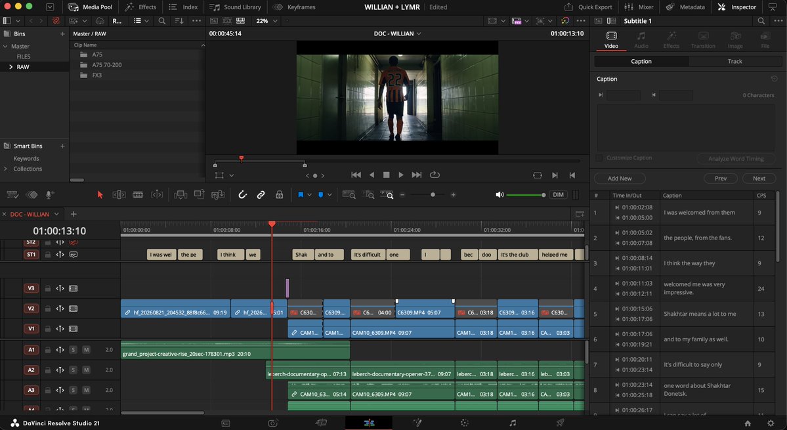Open the Keyframes panel

(x=295, y=7)
